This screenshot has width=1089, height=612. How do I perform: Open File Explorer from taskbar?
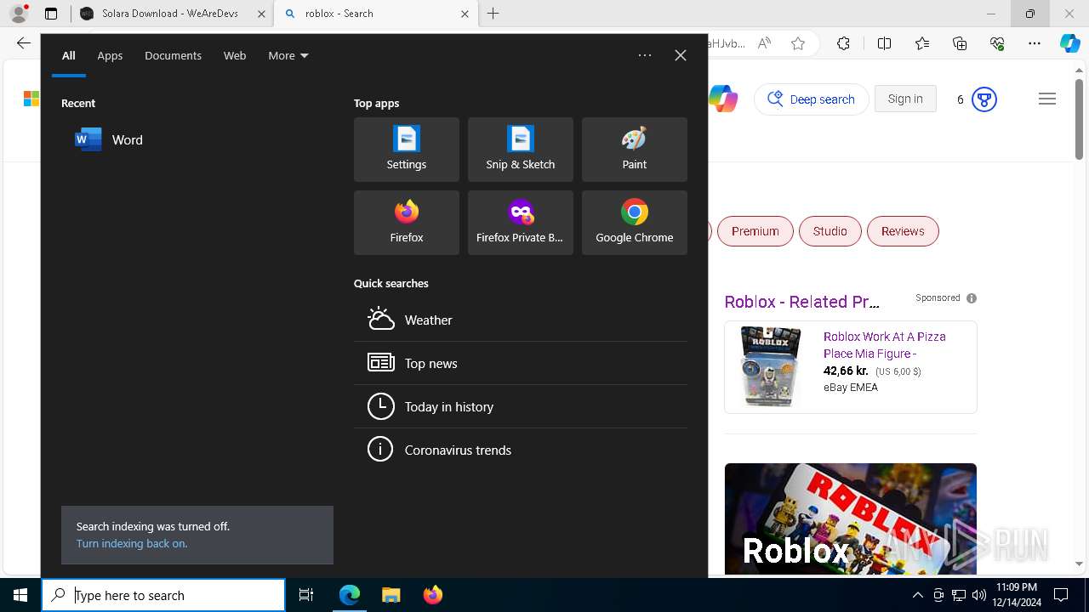(x=391, y=595)
